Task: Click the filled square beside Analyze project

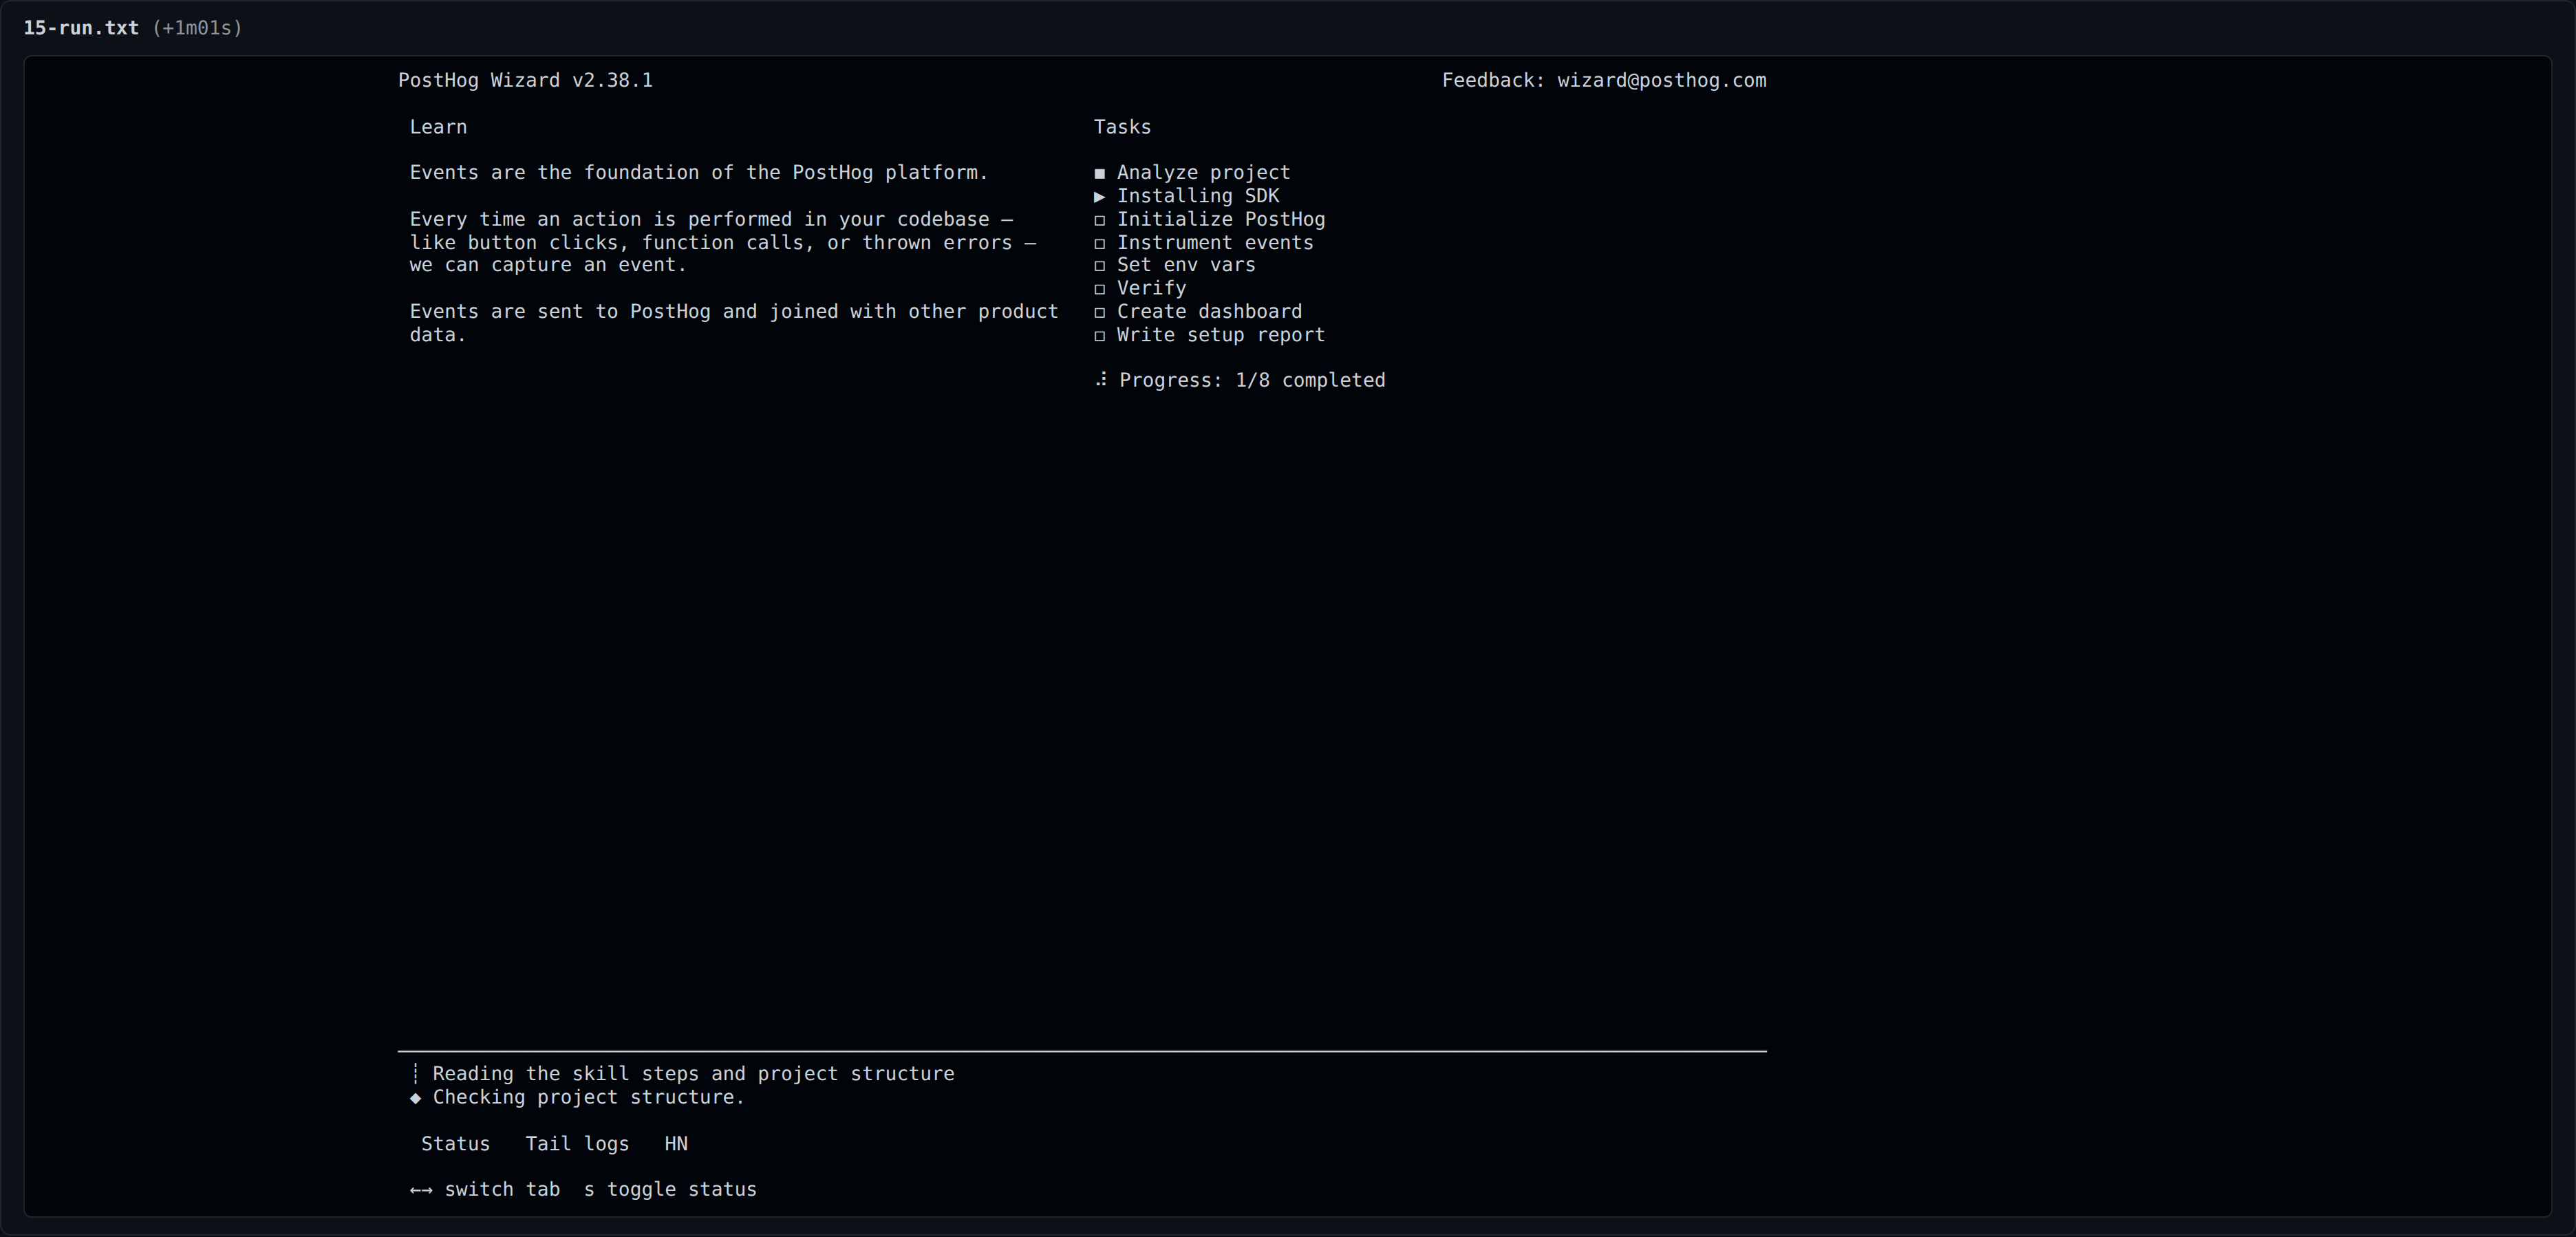Action: (1099, 173)
